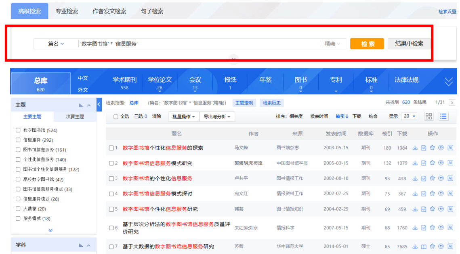Click the citation quote icon on row 4
The image size is (460, 254).
[441, 194]
